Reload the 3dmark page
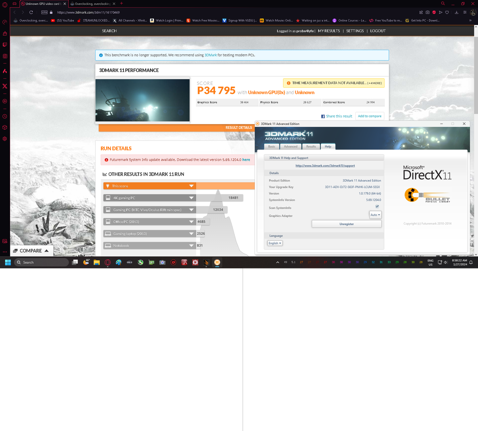This screenshot has height=431, width=478. 31,12
